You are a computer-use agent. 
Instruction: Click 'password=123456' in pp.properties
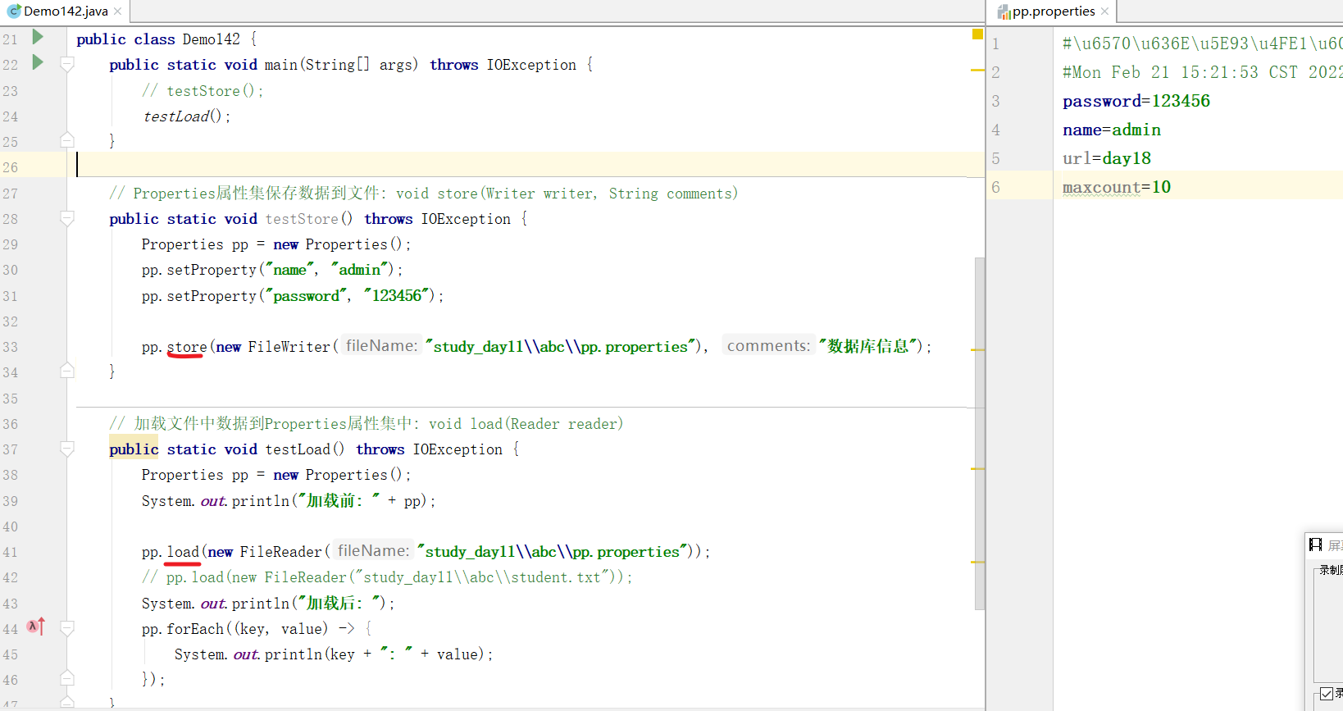coord(1136,101)
